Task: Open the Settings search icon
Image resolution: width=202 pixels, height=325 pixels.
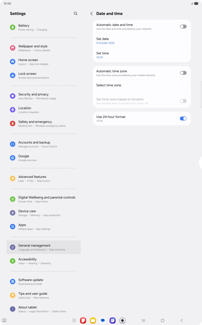Action: coord(75,13)
